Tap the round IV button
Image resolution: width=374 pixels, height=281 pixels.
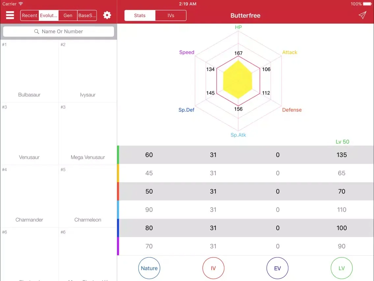(x=213, y=268)
